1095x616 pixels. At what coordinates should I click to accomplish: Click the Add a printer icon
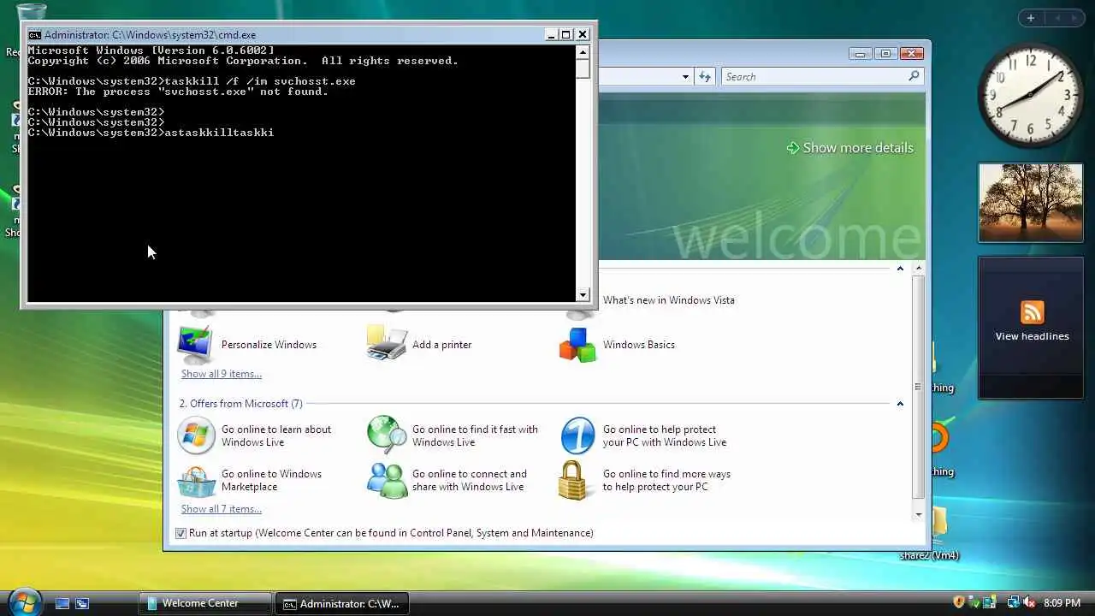[x=387, y=344]
